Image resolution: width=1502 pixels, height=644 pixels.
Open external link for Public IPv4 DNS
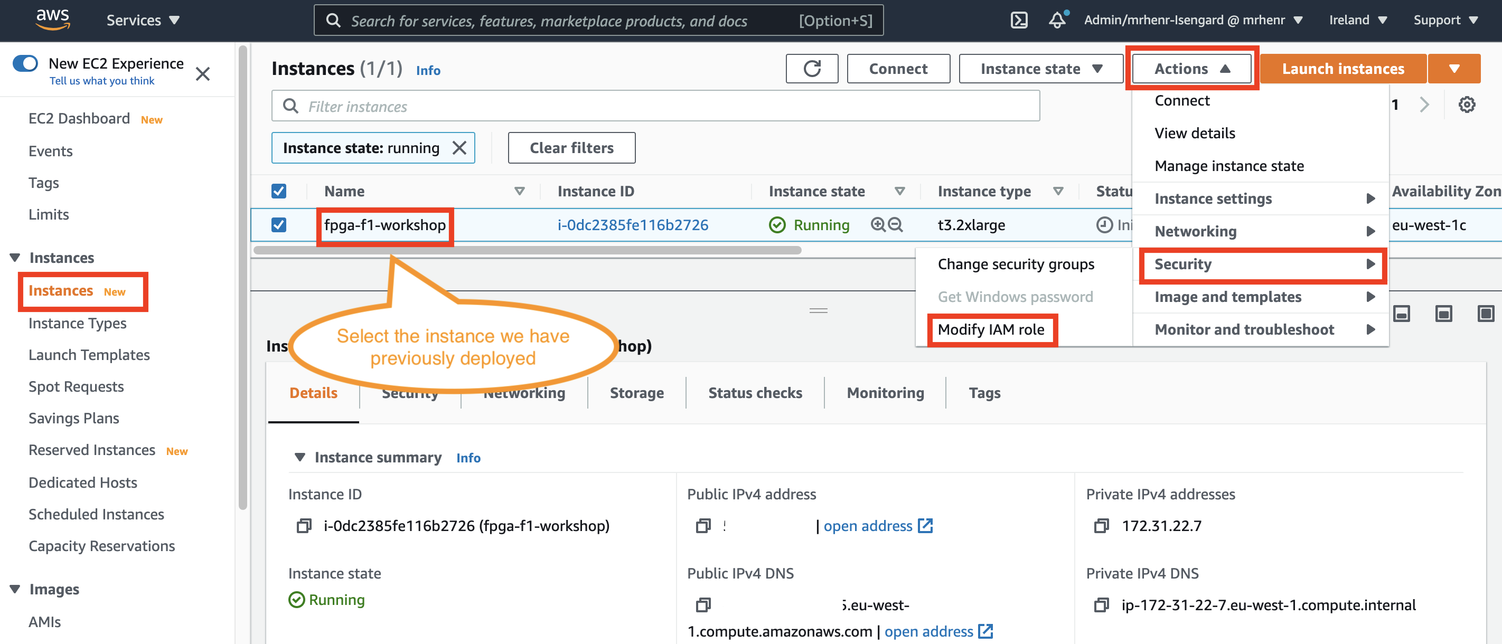coord(985,631)
